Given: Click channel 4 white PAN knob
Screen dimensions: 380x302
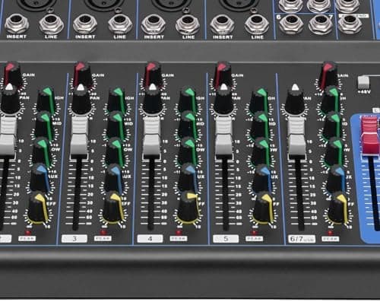Looking at the screenshot, I should 153,100.
